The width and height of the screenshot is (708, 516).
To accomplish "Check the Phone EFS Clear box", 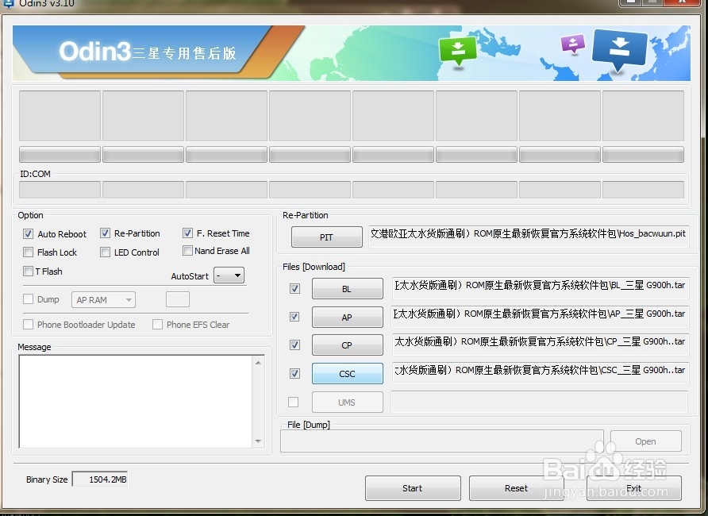I will pos(157,324).
